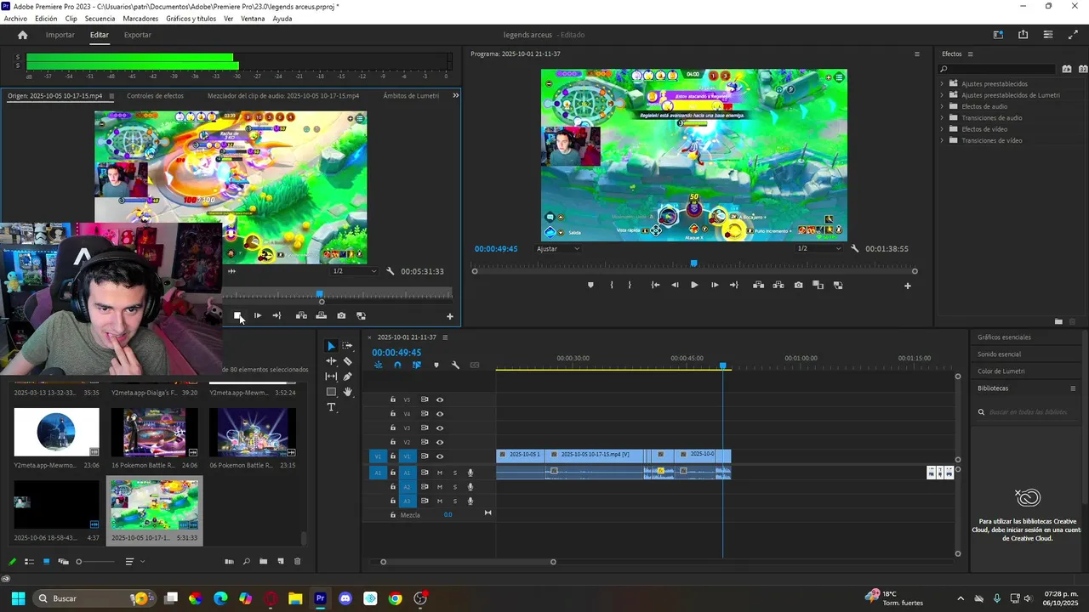Activate the Hand tool
This screenshot has width=1089, height=612.
pos(347,392)
